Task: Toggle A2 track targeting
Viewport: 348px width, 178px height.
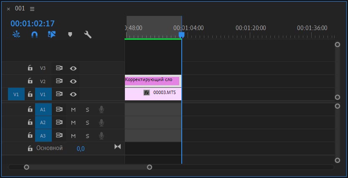Action: coord(43,122)
